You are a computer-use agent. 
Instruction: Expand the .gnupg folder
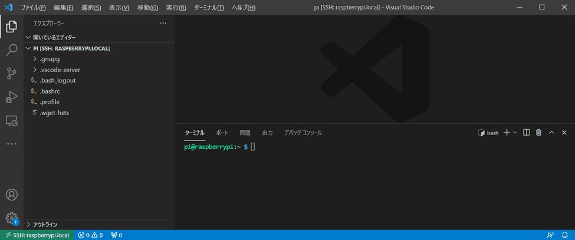pos(99,59)
